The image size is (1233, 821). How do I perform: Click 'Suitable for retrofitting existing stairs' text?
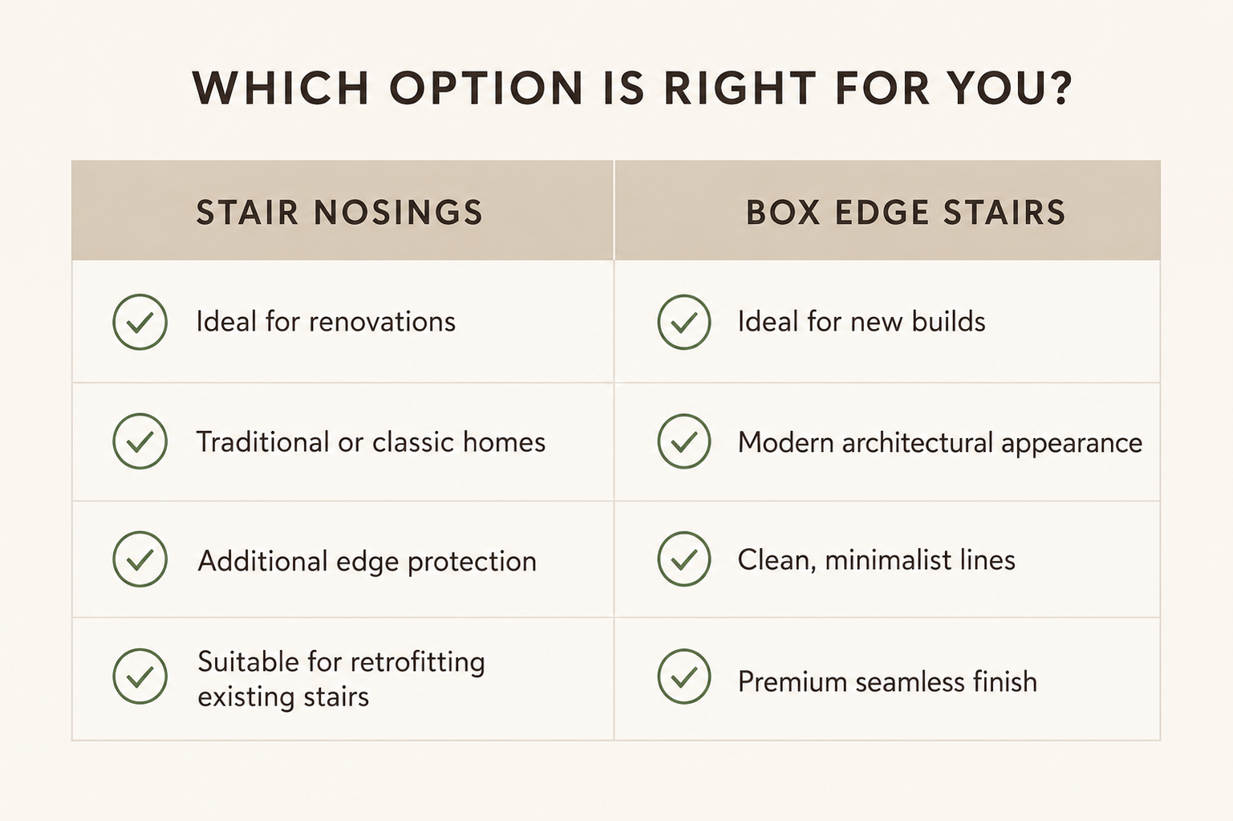pyautogui.click(x=342, y=679)
